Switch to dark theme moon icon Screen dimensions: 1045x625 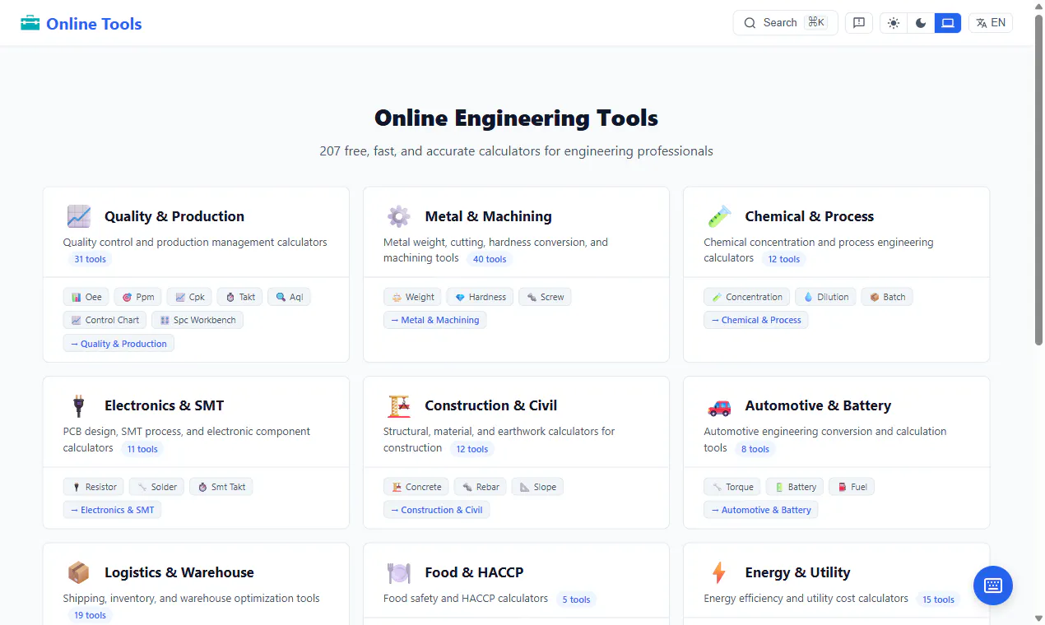click(x=921, y=23)
